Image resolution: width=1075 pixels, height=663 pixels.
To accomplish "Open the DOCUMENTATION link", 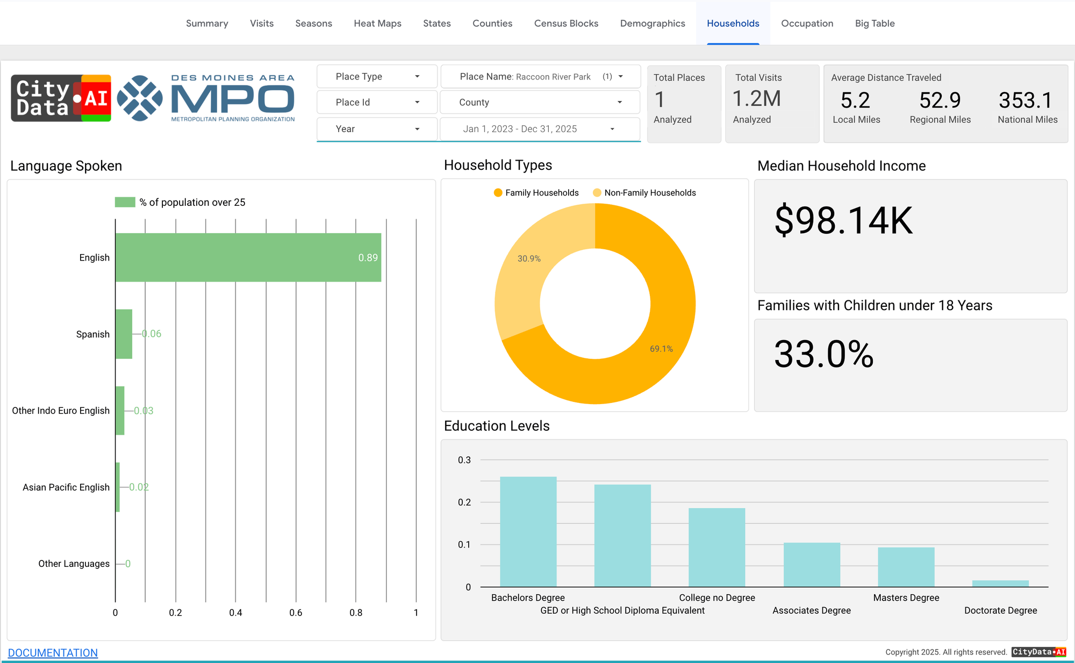I will 53,652.
